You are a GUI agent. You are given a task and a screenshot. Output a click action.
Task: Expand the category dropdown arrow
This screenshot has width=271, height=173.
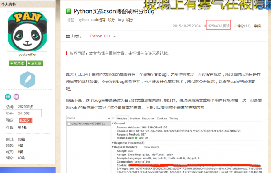[x=114, y=36]
